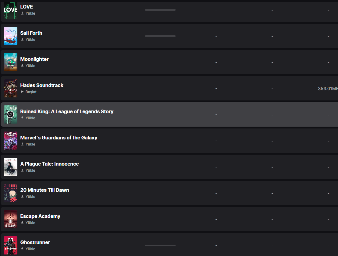The height and width of the screenshot is (256, 338).
Task: Click the Escape Academy cover image
Action: pyautogui.click(x=10, y=219)
